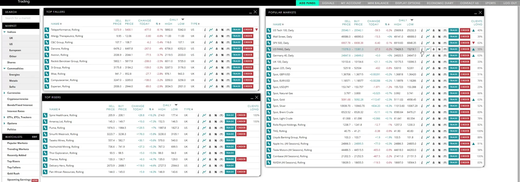Click info icon for Tesla Motors row

pyautogui.click(x=422, y=150)
